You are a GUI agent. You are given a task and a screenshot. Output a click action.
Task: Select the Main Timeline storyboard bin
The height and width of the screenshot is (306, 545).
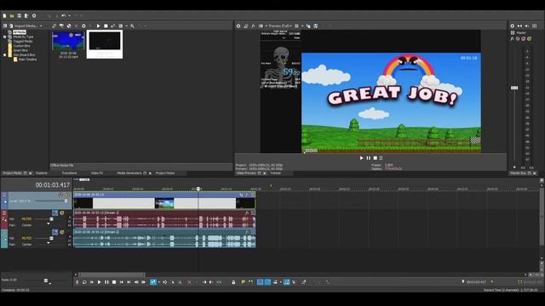click(27, 59)
